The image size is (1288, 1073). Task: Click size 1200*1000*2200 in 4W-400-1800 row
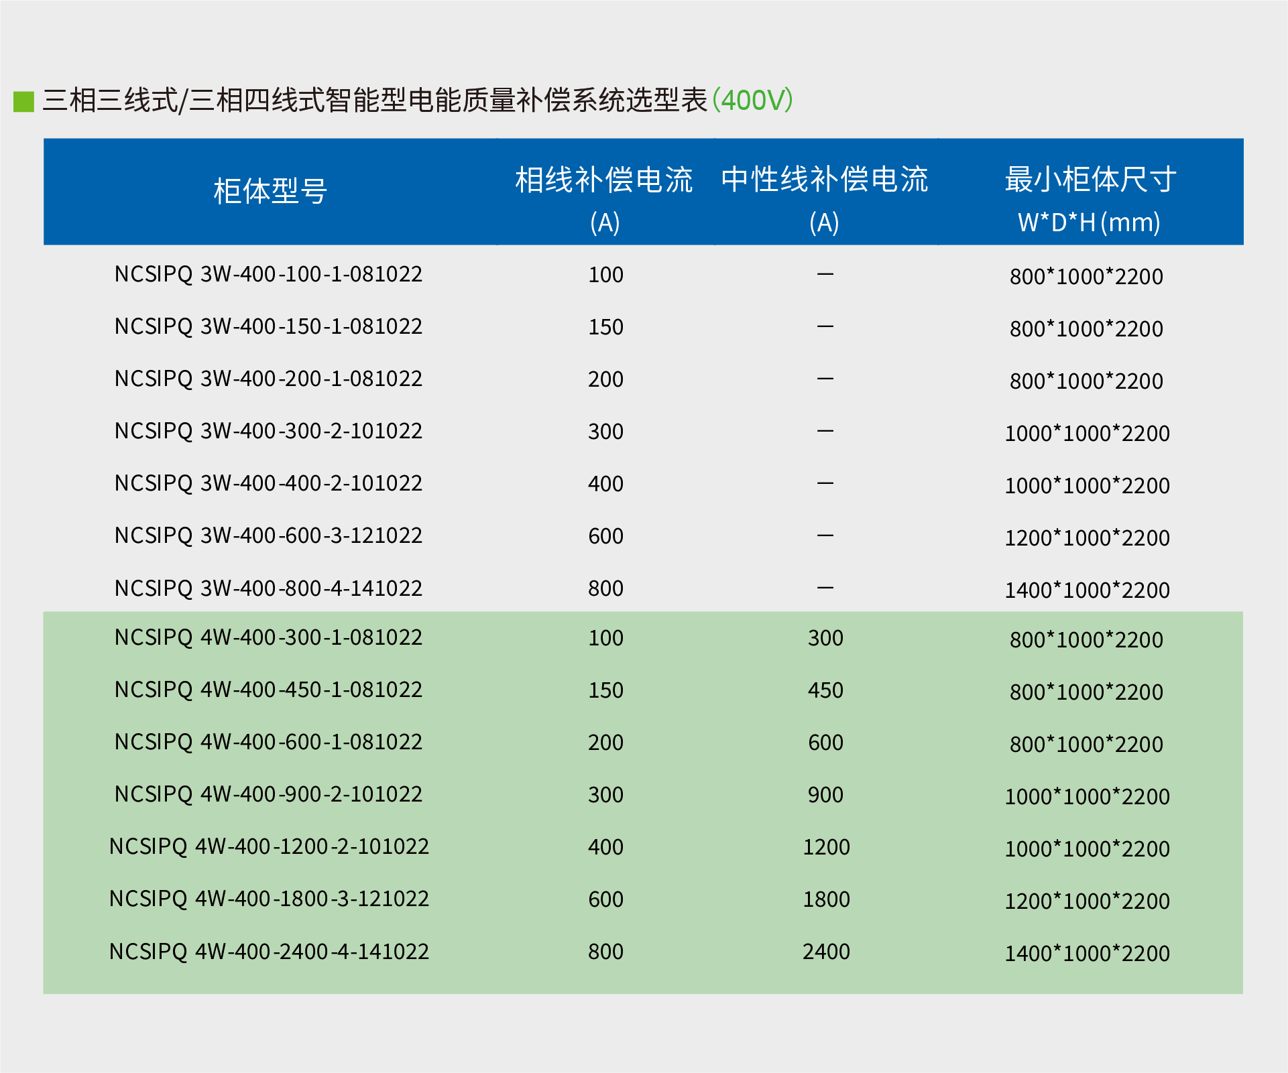pyautogui.click(x=1087, y=901)
